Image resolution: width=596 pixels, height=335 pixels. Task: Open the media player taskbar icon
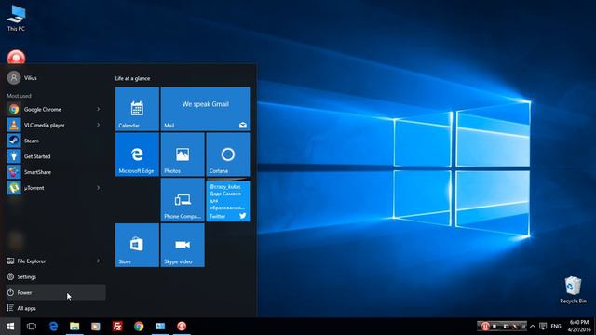click(96, 327)
